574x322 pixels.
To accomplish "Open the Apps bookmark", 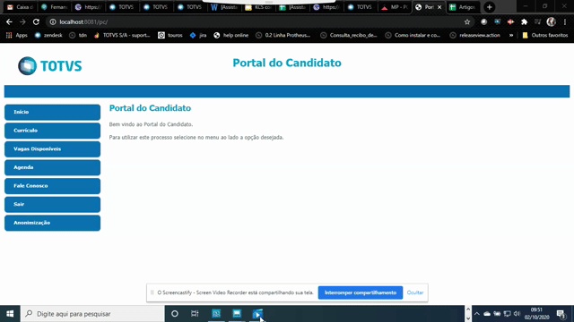I will click(x=17, y=36).
